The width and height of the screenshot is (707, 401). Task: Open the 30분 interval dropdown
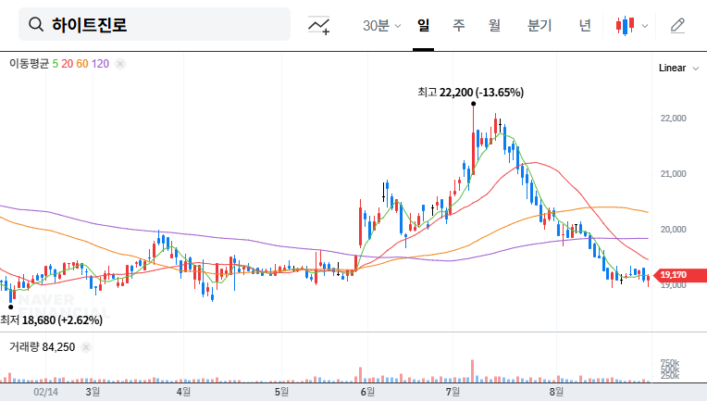pos(382,26)
